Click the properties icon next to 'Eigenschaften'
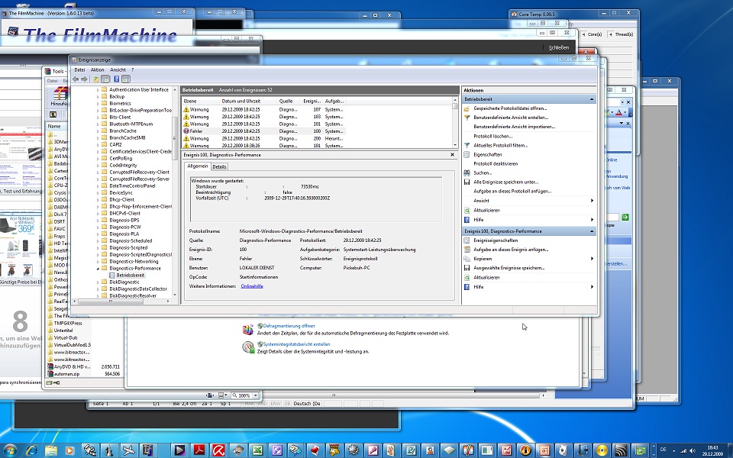The width and height of the screenshot is (733, 458). click(x=467, y=155)
